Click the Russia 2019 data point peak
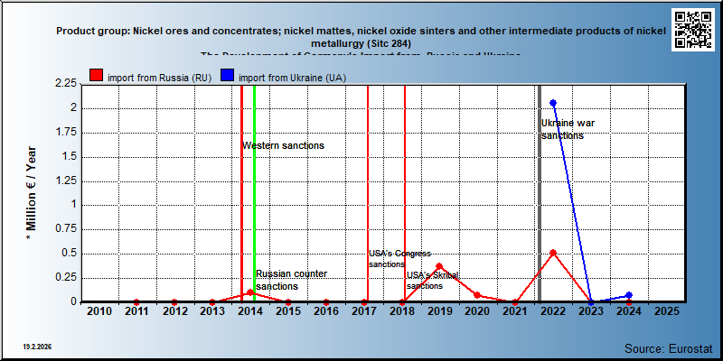This screenshot has height=361, width=723. 439,266
